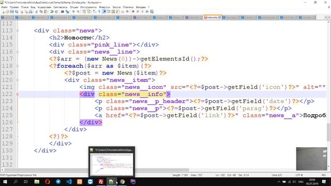
Task: Print the document via toolbar icon
Action: click(31, 11)
